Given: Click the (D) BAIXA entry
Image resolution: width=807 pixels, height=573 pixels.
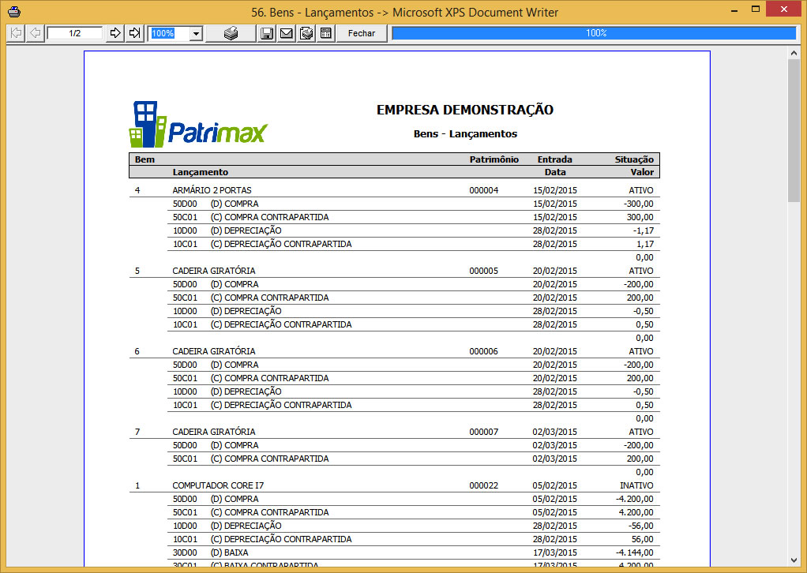Looking at the screenshot, I should (x=229, y=552).
